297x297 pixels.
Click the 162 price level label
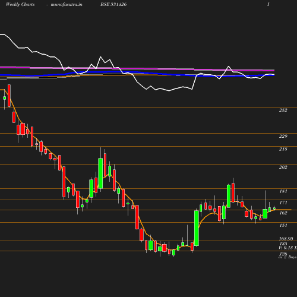(283, 213)
